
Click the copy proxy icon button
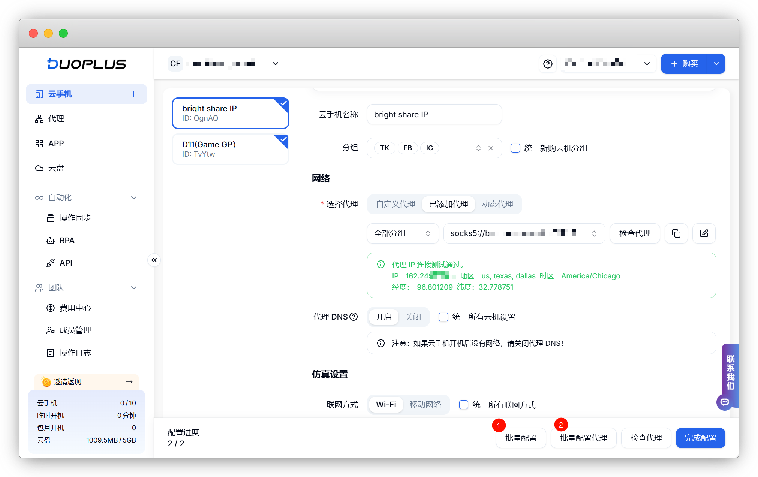click(676, 233)
